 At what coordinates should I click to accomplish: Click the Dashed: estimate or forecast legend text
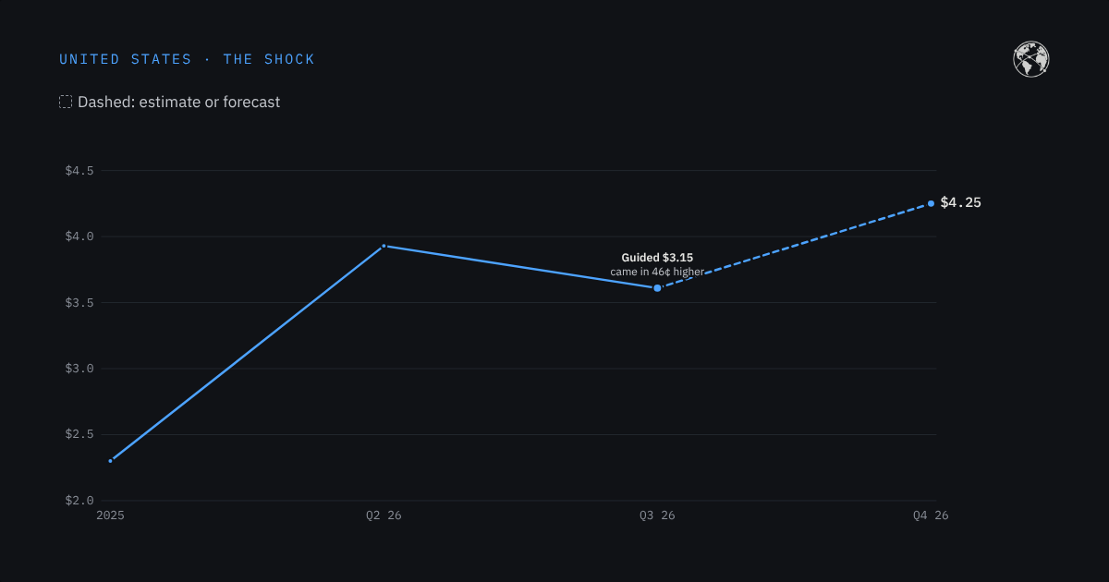178,102
